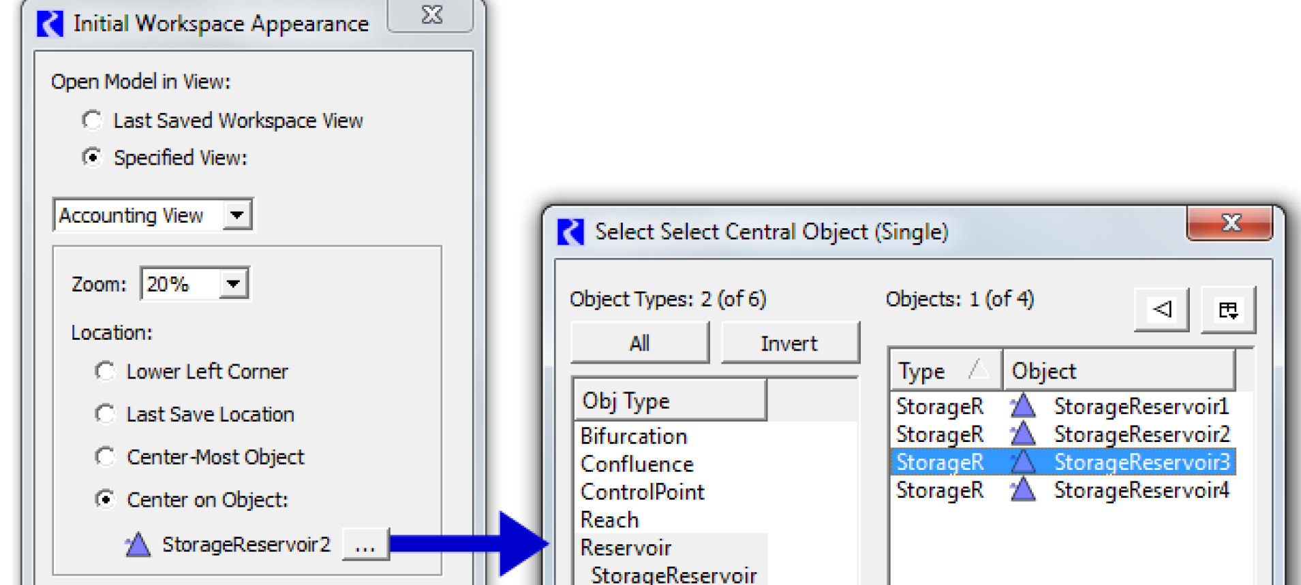Open the Accounting View dropdown
Image resolution: width=1301 pixels, height=585 pixels.
tap(236, 215)
